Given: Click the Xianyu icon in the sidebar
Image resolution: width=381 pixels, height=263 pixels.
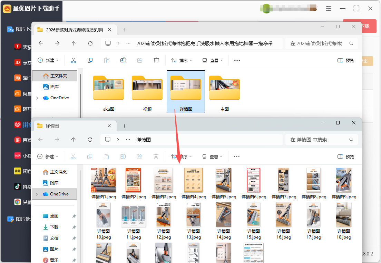Looking at the screenshot, I should pos(18,171).
